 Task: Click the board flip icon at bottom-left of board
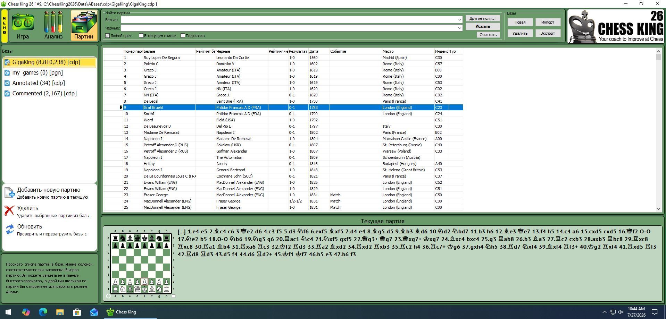click(x=108, y=296)
